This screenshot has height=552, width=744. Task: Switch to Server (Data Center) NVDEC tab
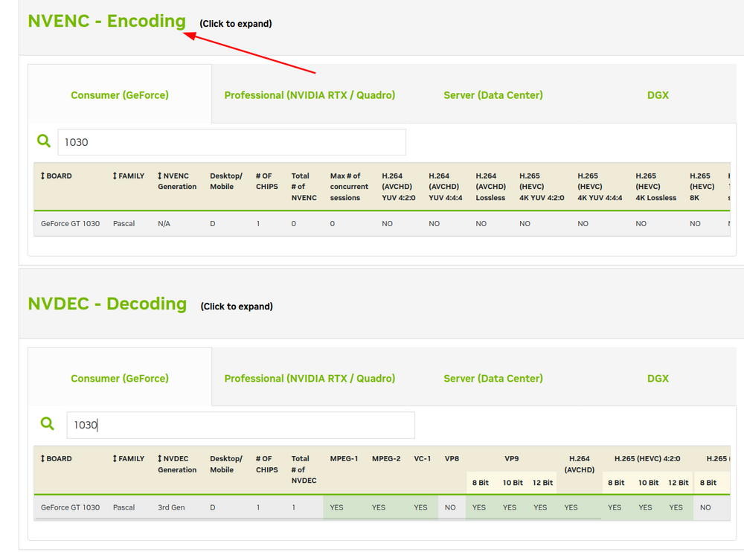[493, 378]
